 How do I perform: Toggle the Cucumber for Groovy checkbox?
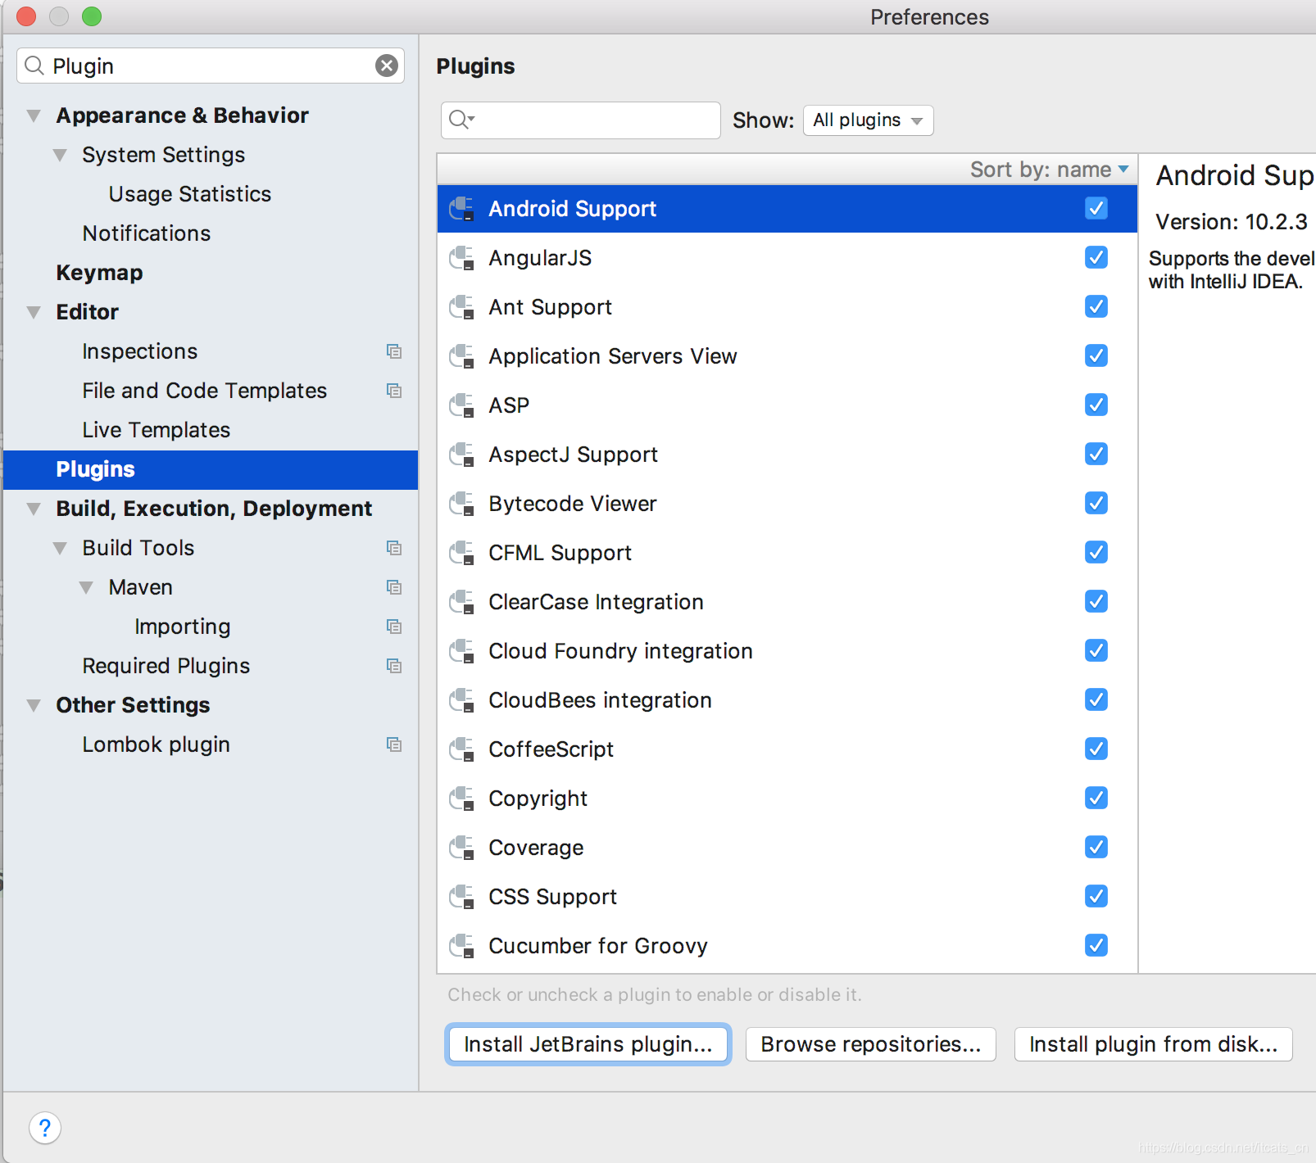[1096, 945]
